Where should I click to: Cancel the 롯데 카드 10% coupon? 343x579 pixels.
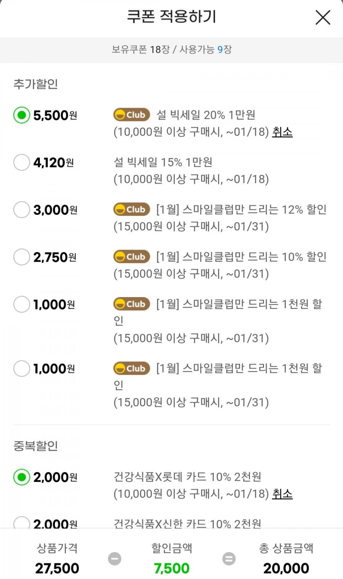point(282,494)
